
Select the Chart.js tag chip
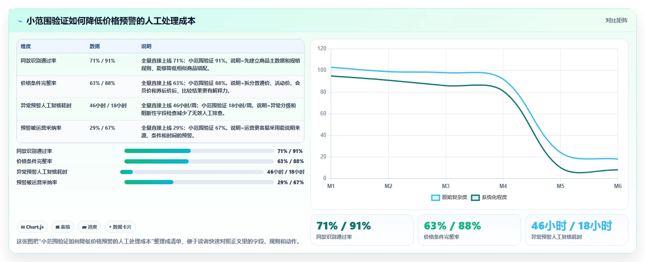[x=33, y=227]
